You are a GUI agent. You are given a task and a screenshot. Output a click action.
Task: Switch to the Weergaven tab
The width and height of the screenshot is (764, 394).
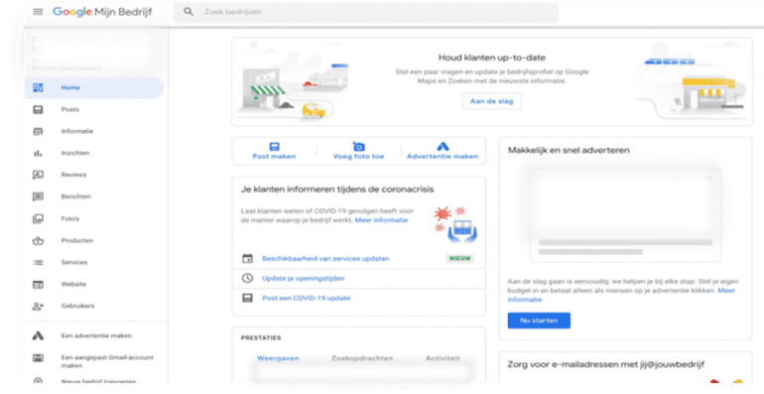pos(278,358)
